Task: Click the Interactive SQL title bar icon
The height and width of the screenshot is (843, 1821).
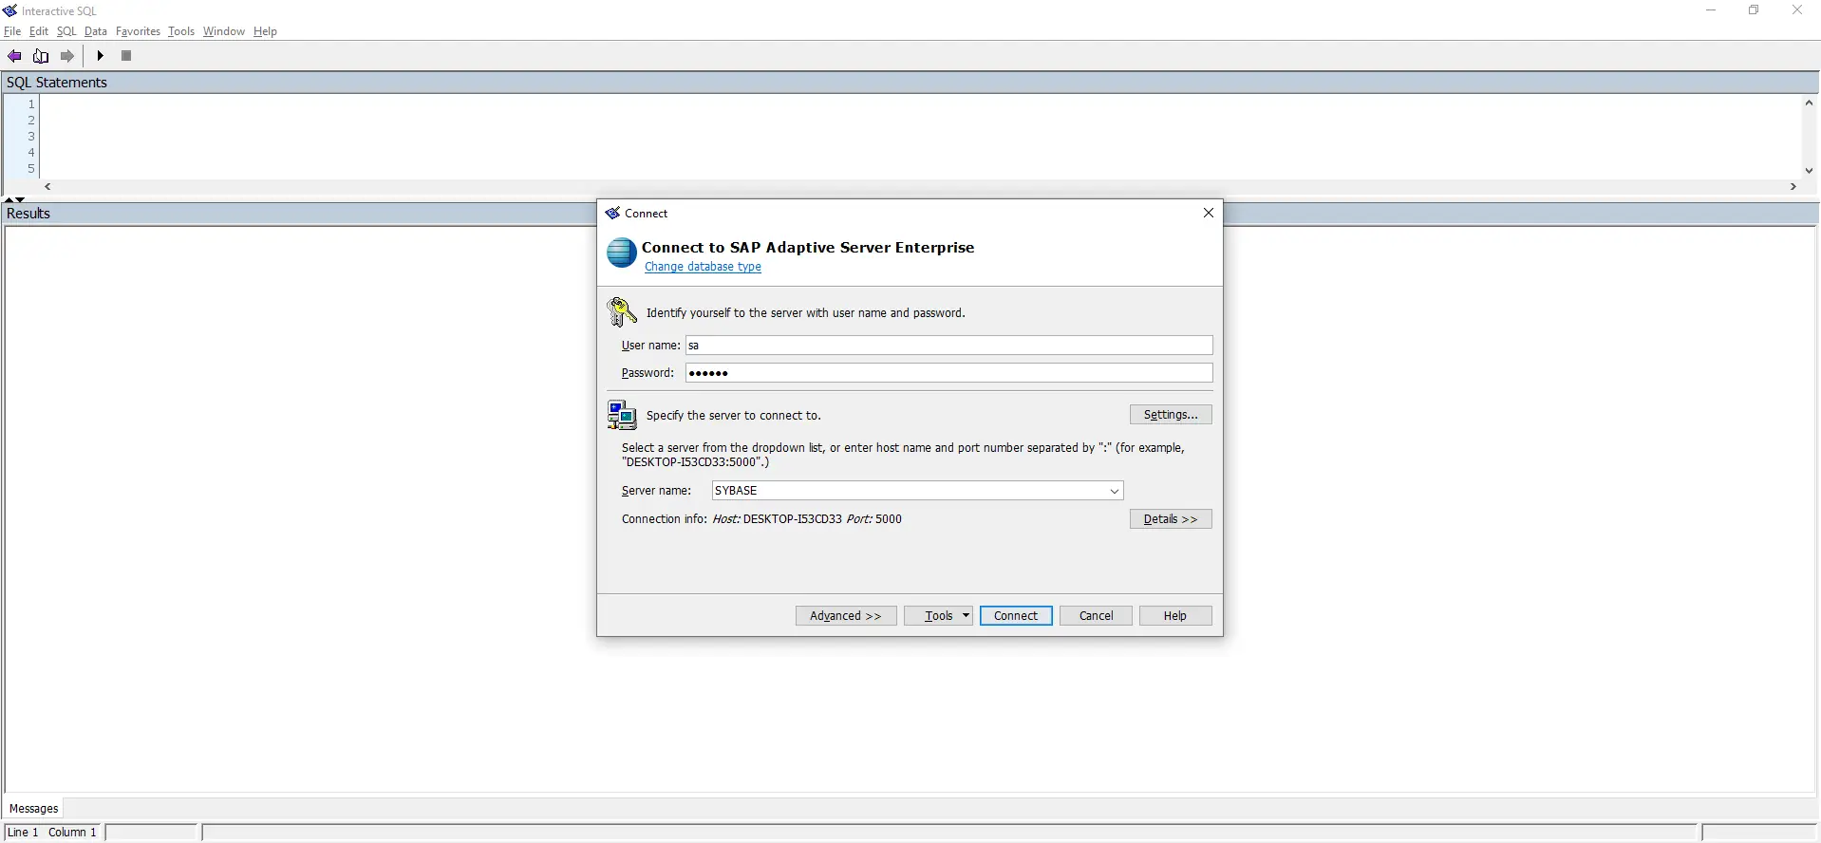Action: tap(10, 10)
